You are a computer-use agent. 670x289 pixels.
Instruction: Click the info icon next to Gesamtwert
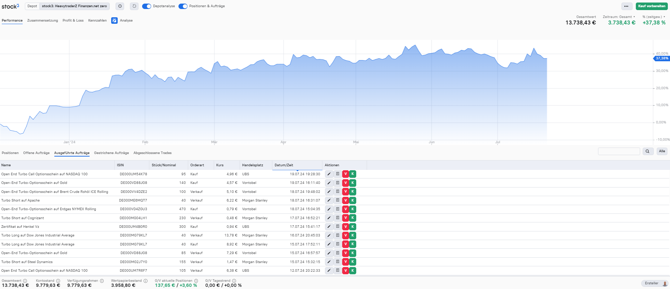[25, 281]
